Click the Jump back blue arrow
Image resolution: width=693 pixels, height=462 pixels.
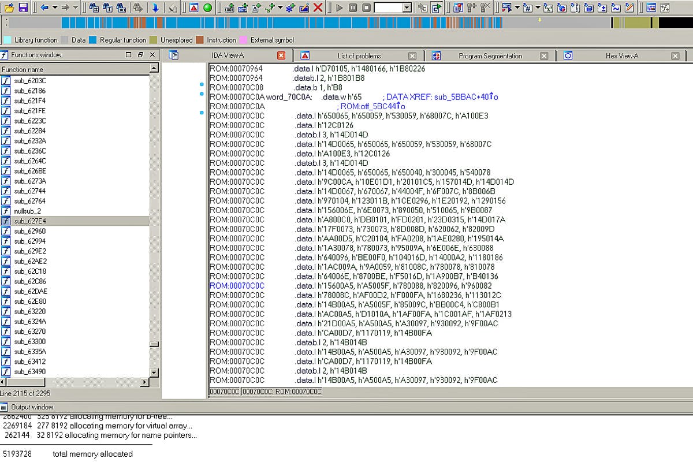pos(44,8)
